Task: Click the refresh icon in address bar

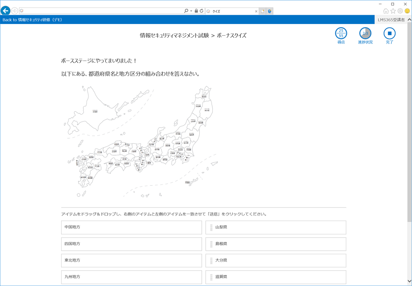Action: pos(202,11)
